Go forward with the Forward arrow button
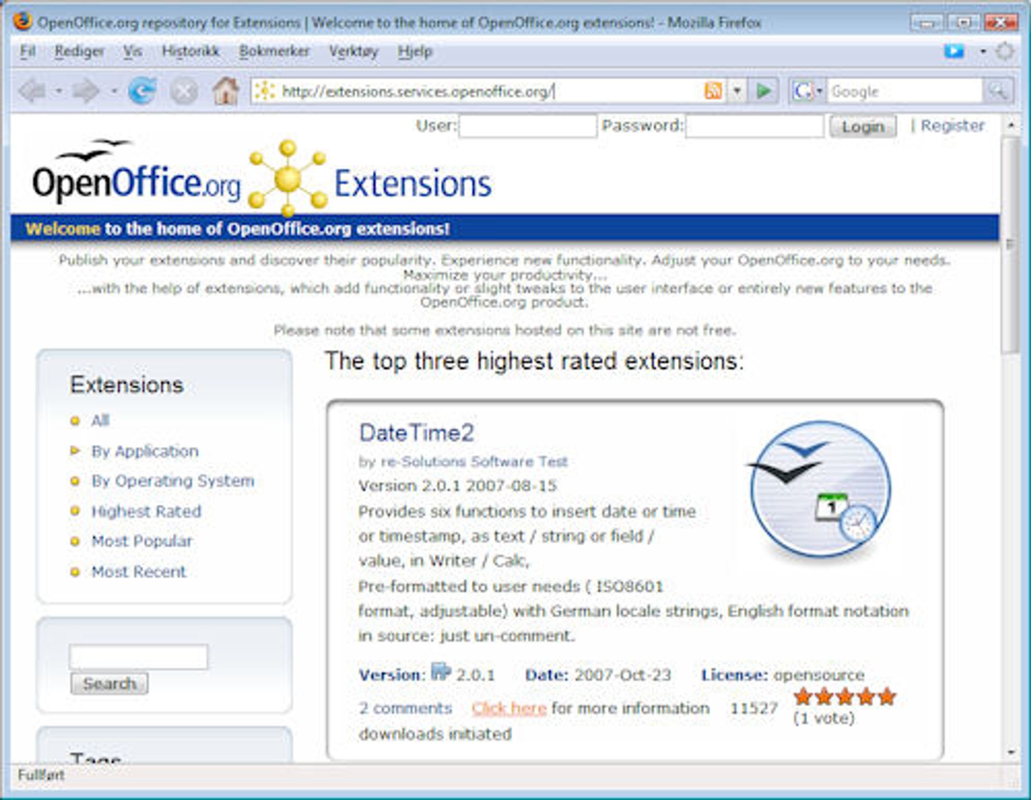The height and width of the screenshot is (800, 1031). [x=86, y=92]
